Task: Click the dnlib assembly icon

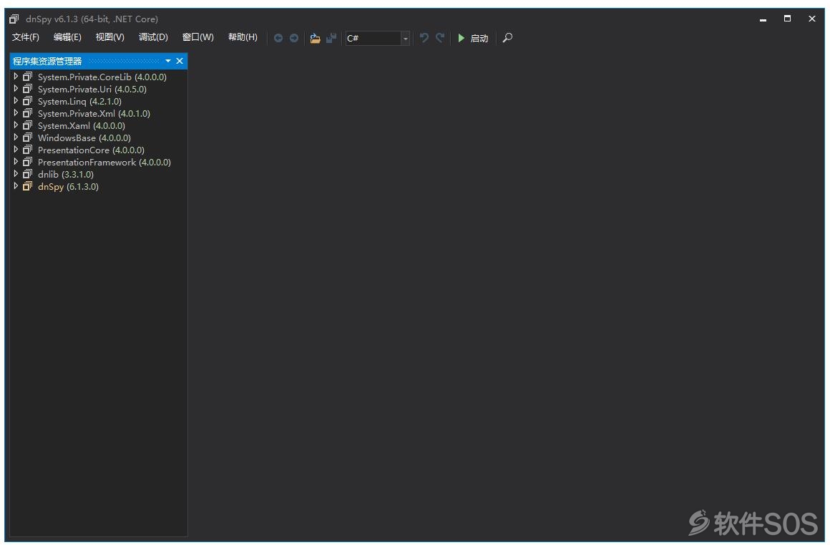Action: click(x=27, y=174)
